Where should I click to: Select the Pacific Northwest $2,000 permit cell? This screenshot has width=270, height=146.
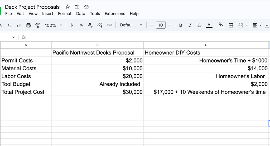pos(98,60)
